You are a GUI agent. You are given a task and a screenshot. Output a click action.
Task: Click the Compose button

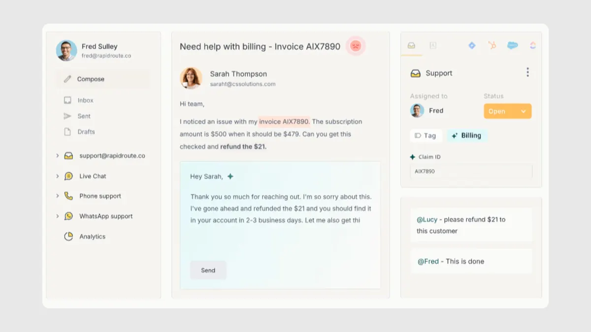[102, 79]
